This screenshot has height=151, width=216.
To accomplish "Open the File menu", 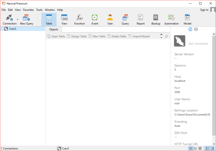I will point(4,10).
